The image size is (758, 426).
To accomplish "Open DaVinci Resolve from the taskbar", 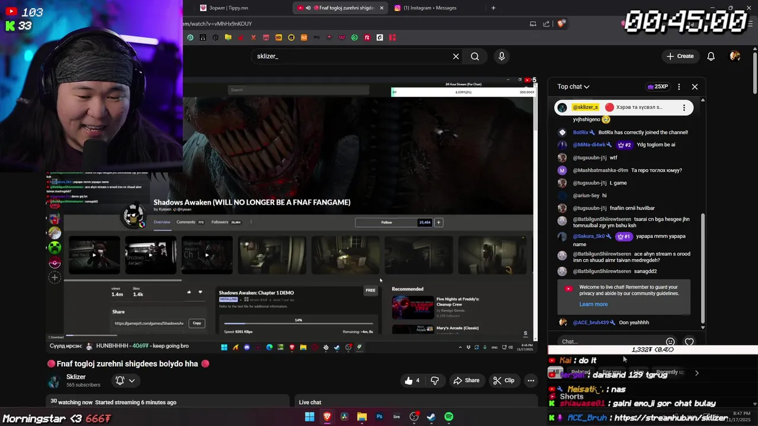I will click(x=344, y=417).
